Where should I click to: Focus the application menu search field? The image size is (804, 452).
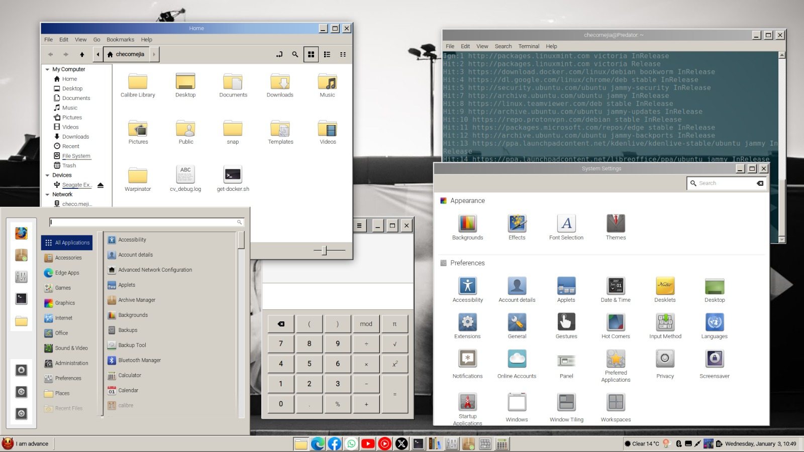coord(147,222)
